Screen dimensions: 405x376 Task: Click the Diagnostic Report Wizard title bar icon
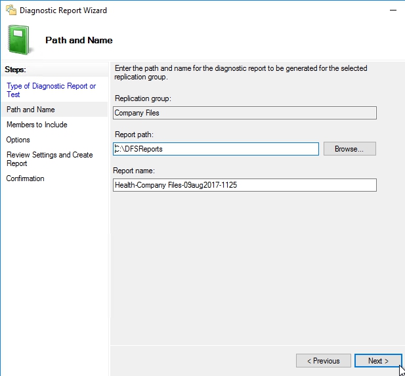pyautogui.click(x=11, y=10)
